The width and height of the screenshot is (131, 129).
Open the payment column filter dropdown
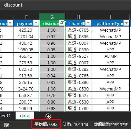click(36, 23)
